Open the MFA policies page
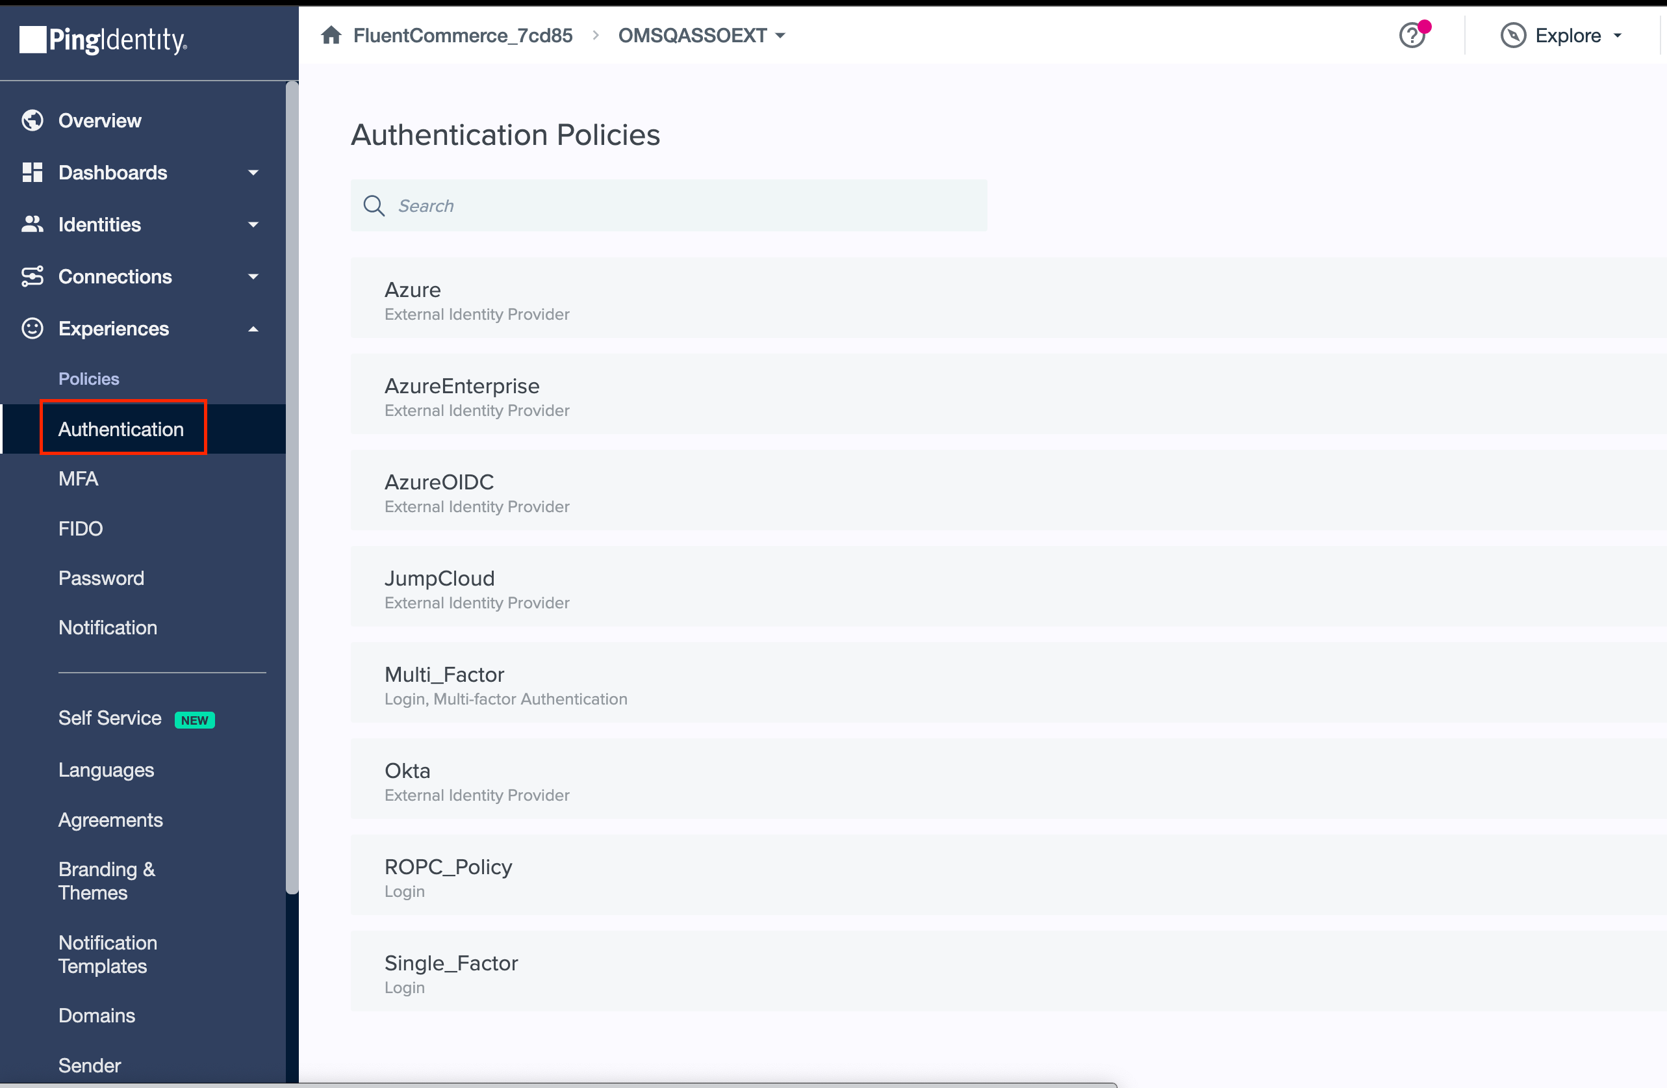Viewport: 1667px width, 1088px height. 79,478
